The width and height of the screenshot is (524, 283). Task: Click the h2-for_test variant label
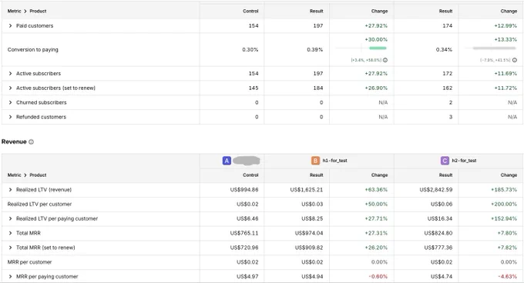click(x=464, y=161)
